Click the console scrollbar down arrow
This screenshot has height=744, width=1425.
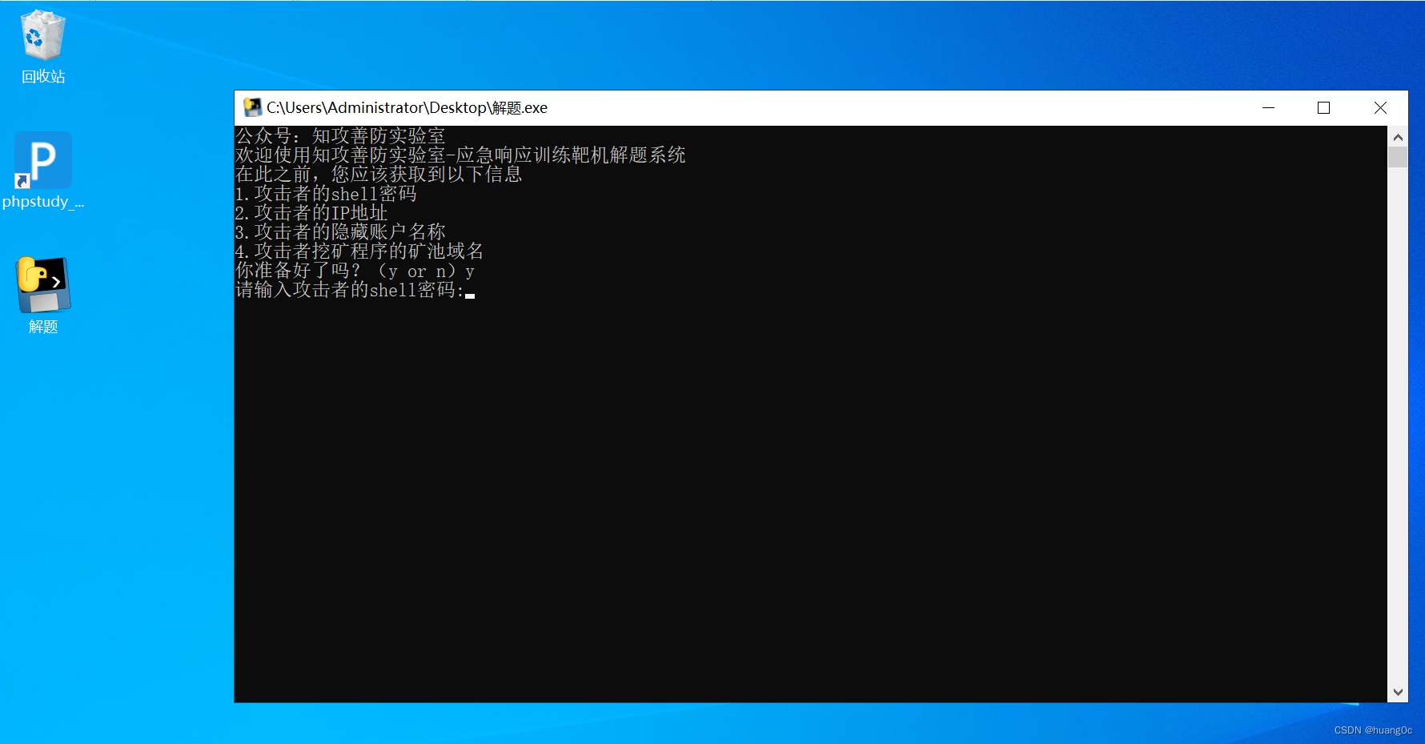(1398, 692)
